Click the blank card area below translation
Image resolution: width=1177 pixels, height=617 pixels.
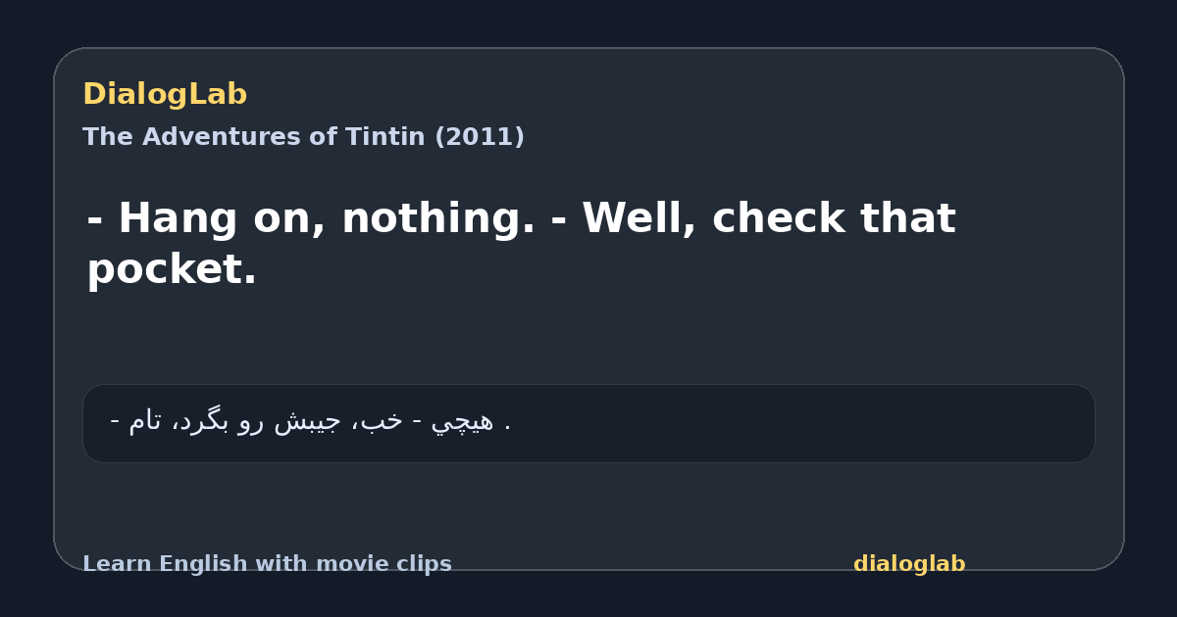(588, 504)
